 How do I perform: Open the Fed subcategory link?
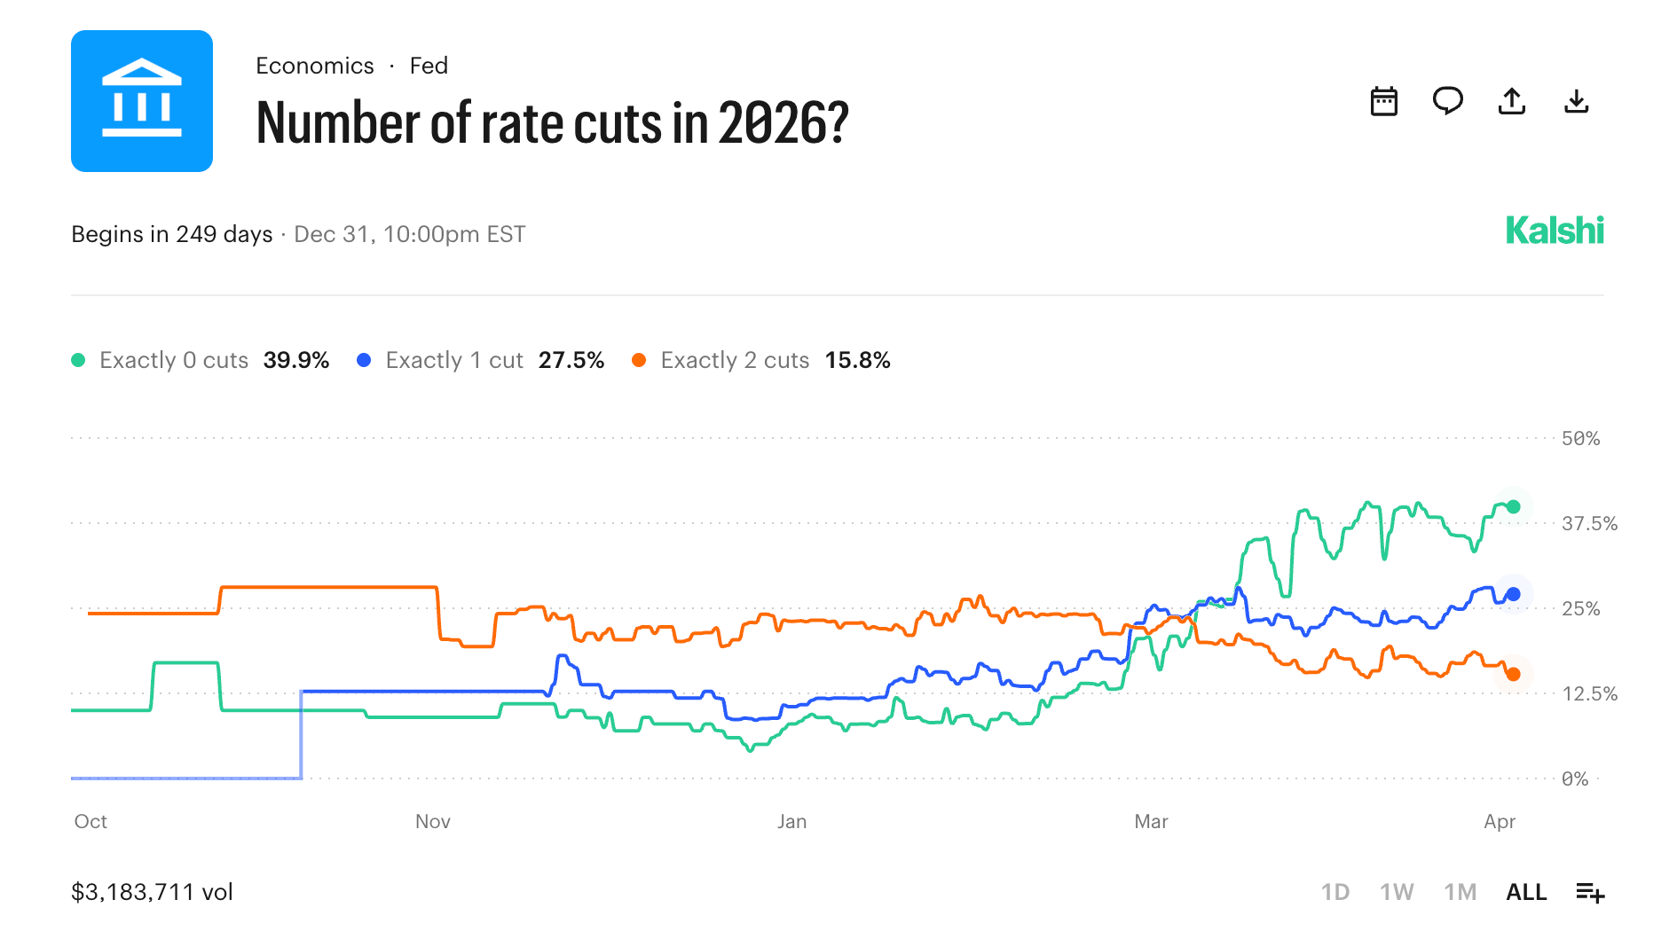tap(429, 66)
